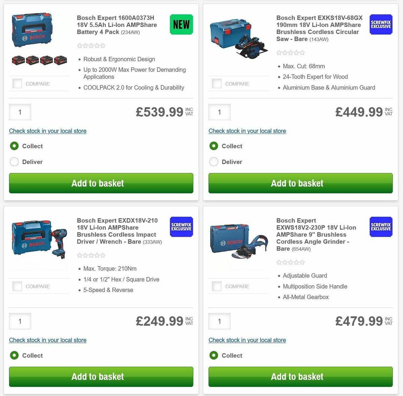The image size is (403, 396).
Task: Click quantity field for the impact driver
Action: (20, 321)
